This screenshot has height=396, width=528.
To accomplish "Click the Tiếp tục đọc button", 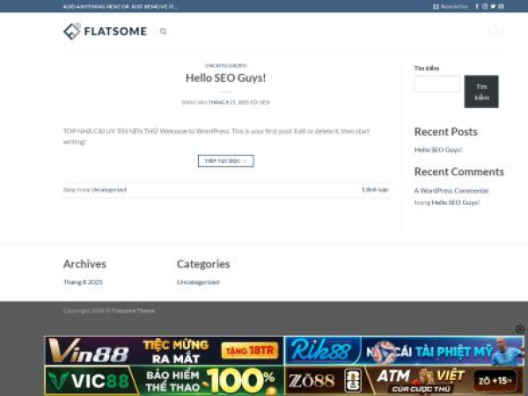I will click(225, 161).
